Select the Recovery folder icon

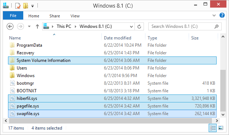(x=12, y=53)
